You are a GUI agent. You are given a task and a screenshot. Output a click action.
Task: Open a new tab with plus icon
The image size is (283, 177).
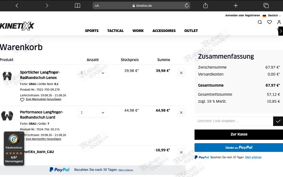236,6
